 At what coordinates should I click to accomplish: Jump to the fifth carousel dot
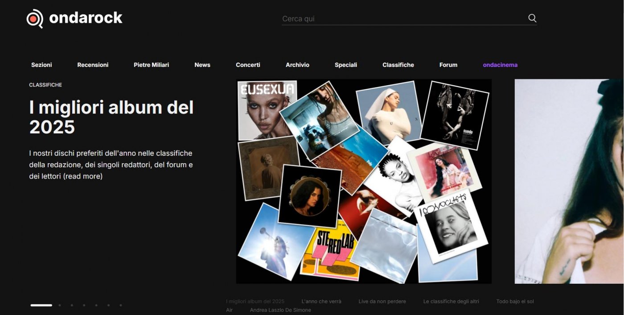(96, 305)
